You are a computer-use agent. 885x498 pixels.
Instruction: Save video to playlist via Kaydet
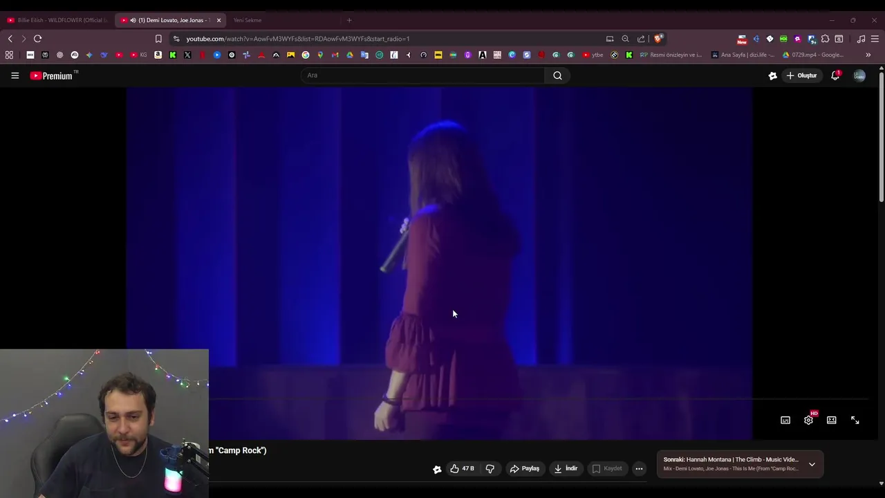[607, 468]
